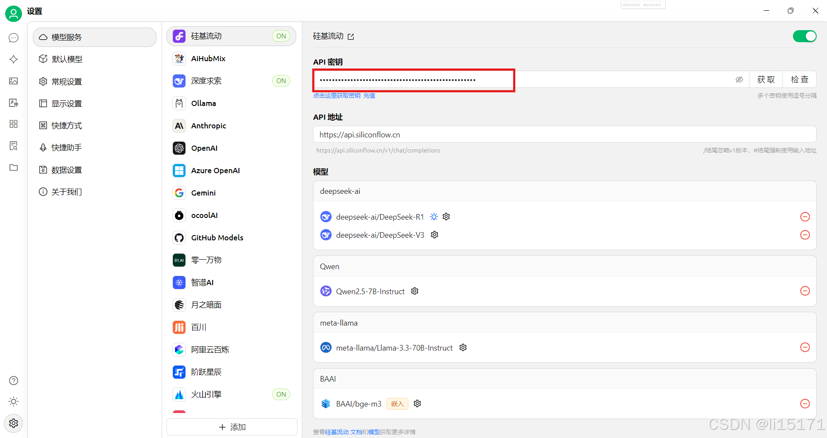
Task: Open 常规设置 settings section
Action: [x=94, y=81]
